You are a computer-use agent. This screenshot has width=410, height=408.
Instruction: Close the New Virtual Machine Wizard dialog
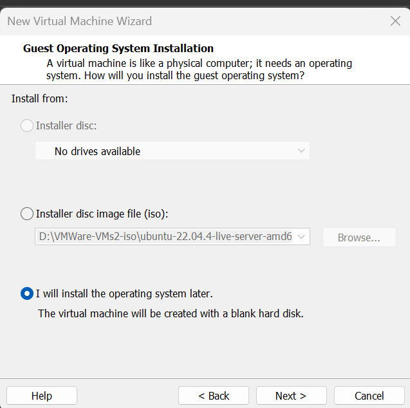(395, 21)
